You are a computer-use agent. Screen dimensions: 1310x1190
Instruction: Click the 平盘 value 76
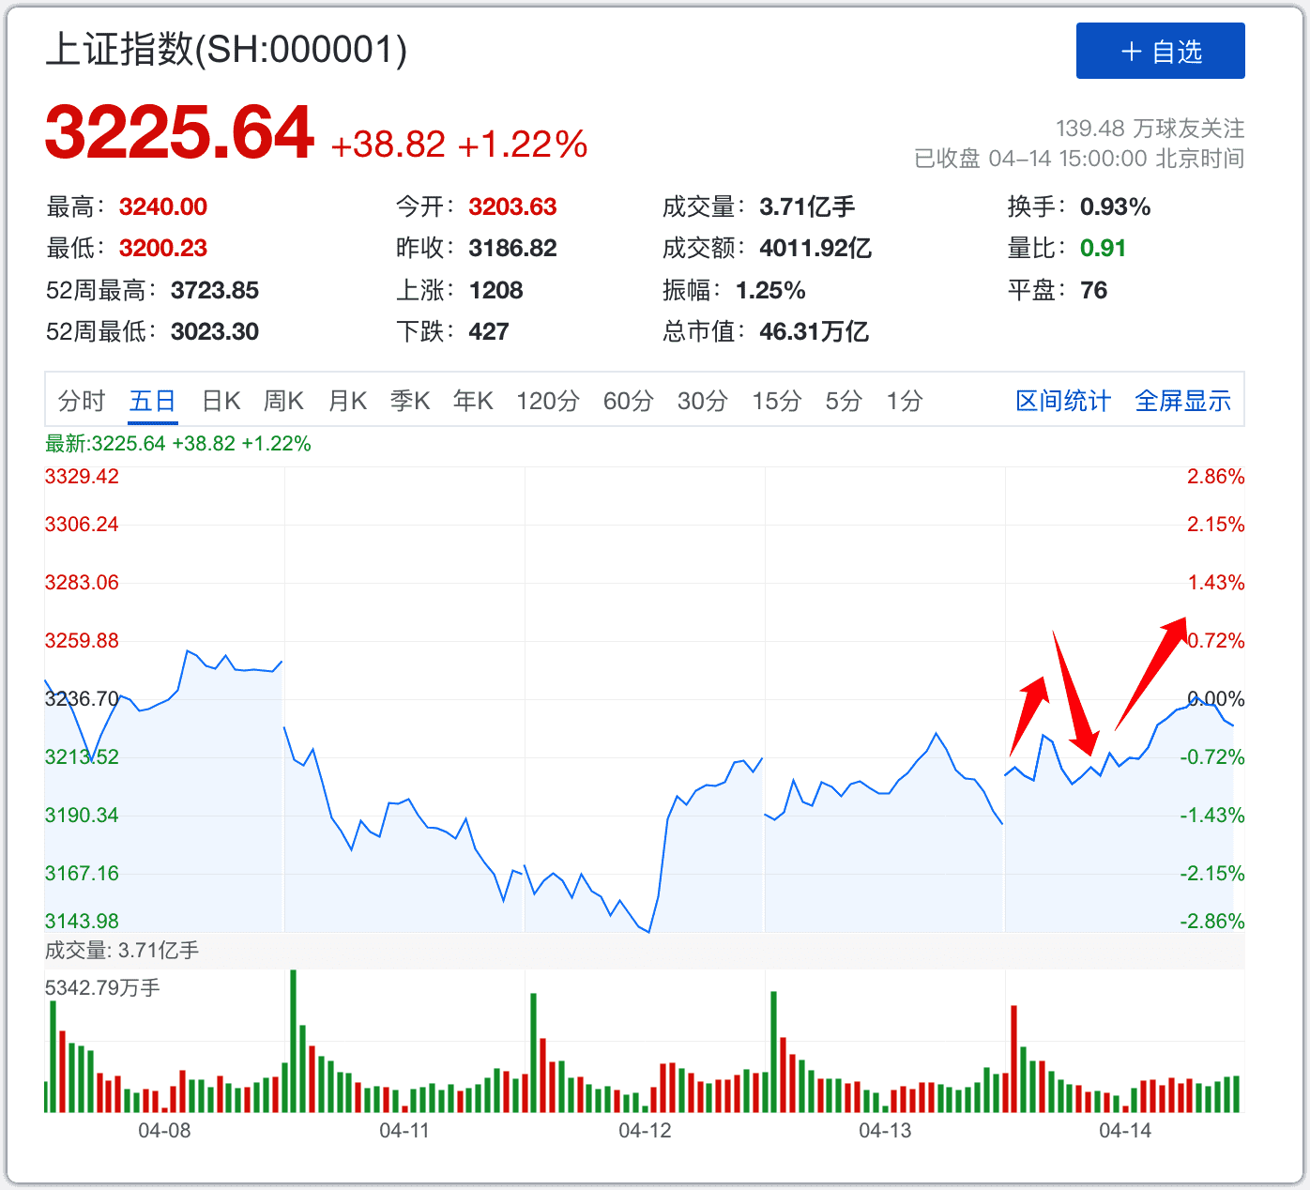[x=1093, y=290]
